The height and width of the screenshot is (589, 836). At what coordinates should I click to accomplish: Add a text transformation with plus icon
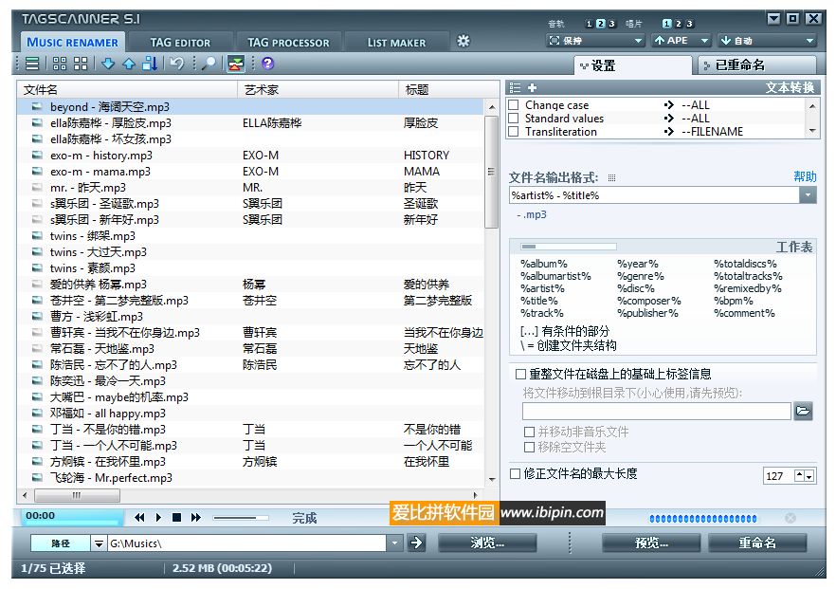(532, 88)
